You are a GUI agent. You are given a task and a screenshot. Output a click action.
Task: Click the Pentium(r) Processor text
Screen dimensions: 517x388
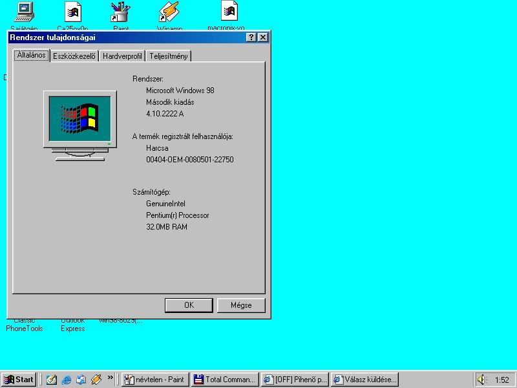[x=177, y=215]
